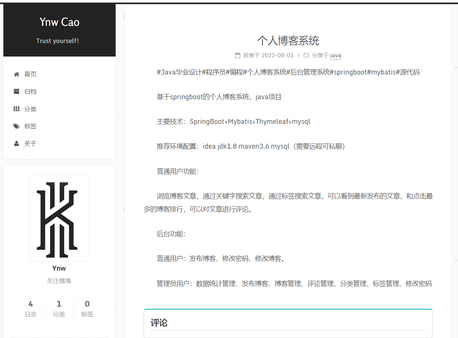Click the 4 日志 post count
This screenshot has height=338, width=458.
point(31,308)
